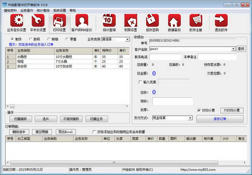
Task: Click the 平米价设置 wrench icon
Action: (38, 21)
